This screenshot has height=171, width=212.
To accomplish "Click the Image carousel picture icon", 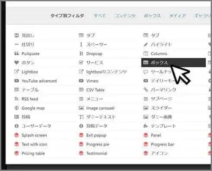I will (x=81, y=108).
